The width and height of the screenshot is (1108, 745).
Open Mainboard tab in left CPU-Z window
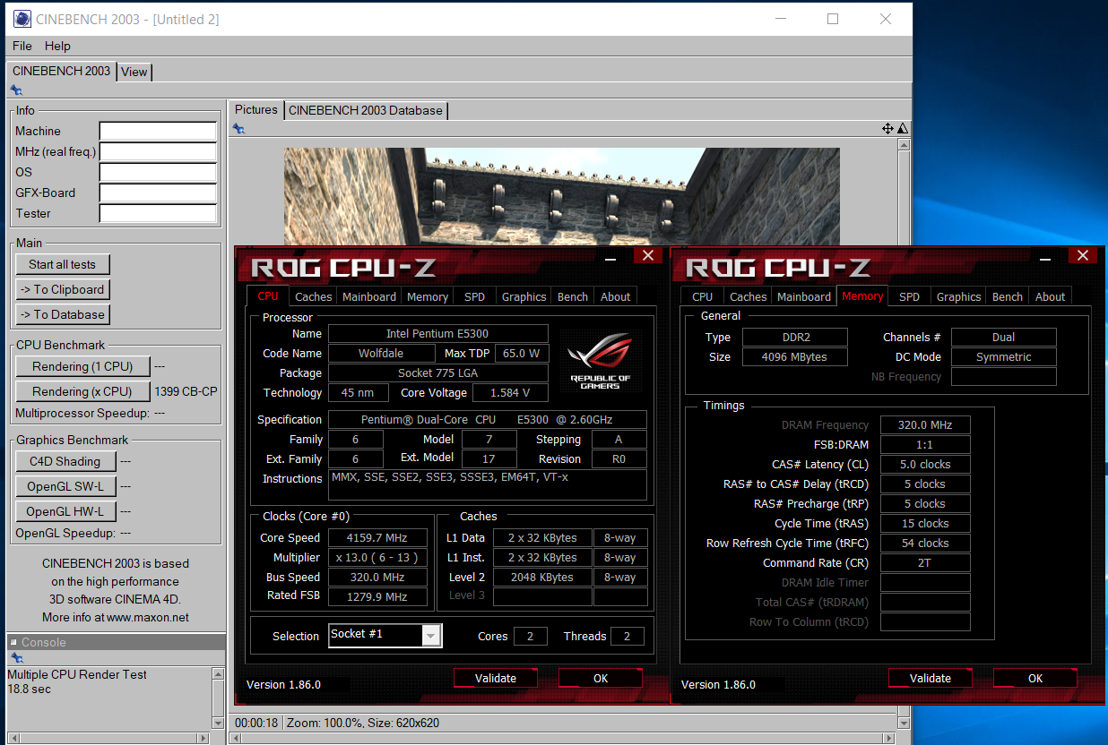pos(369,296)
